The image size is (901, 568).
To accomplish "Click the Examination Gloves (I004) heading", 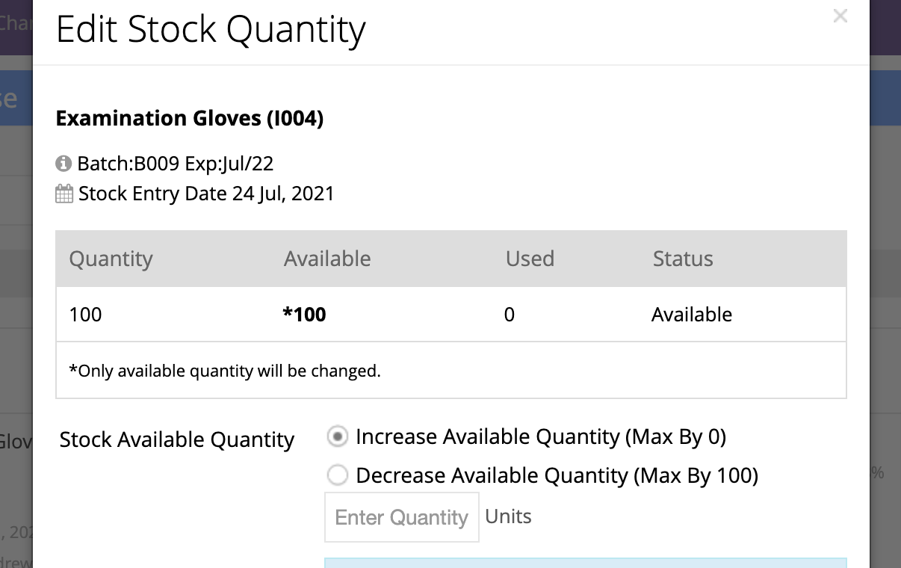I will pyautogui.click(x=190, y=118).
